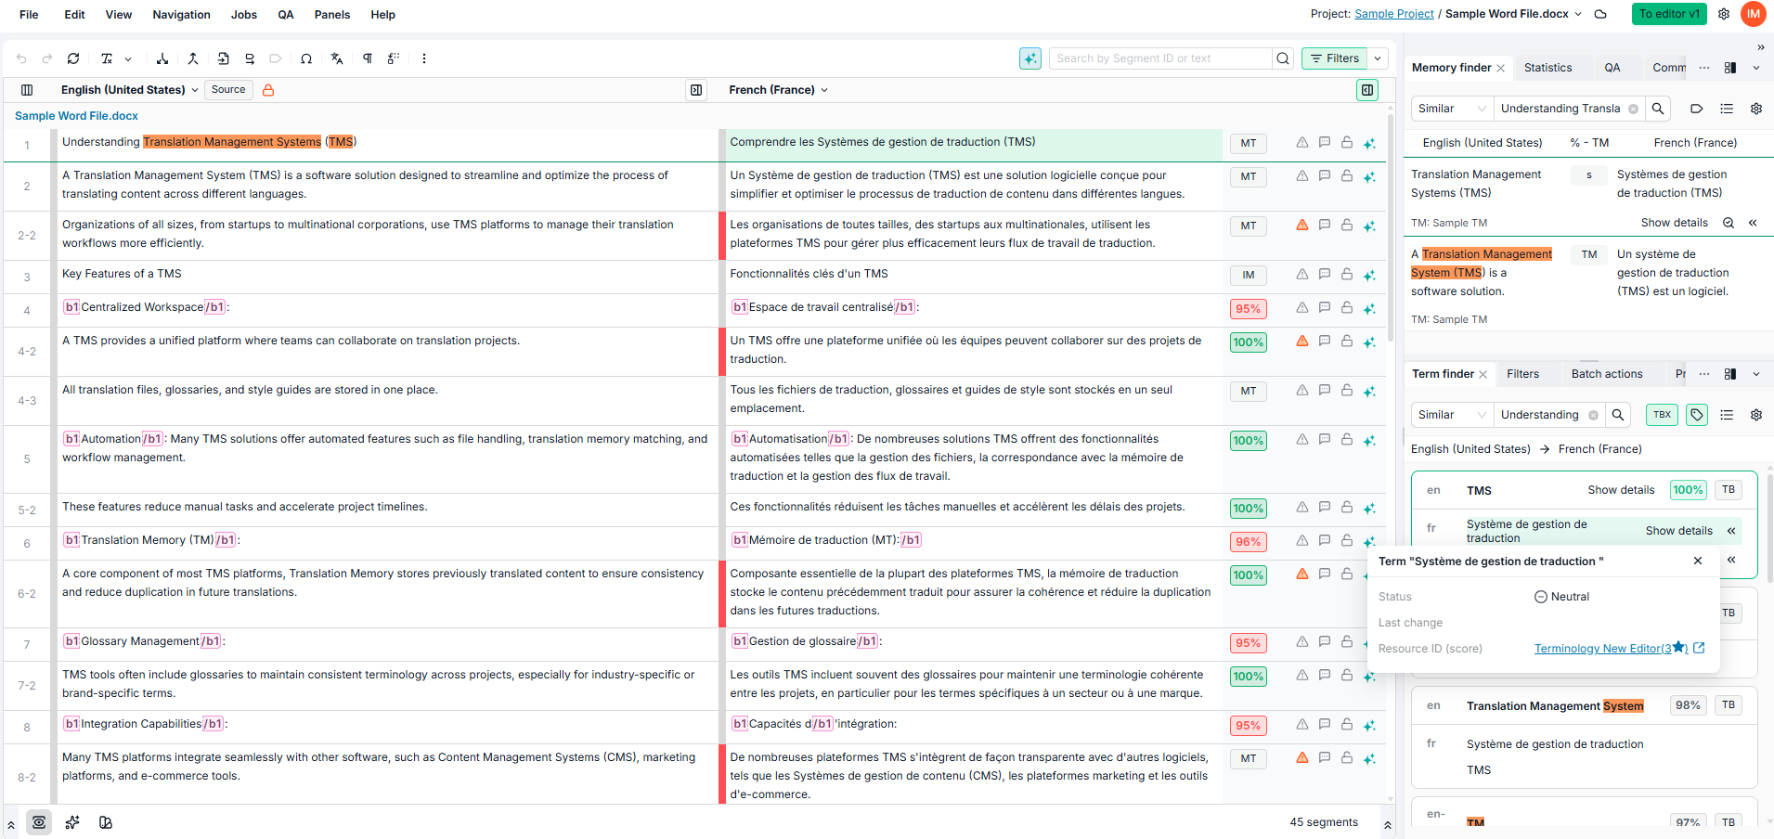Open the special character (Omega) picker
The height and width of the screenshot is (839, 1774).
click(x=306, y=58)
